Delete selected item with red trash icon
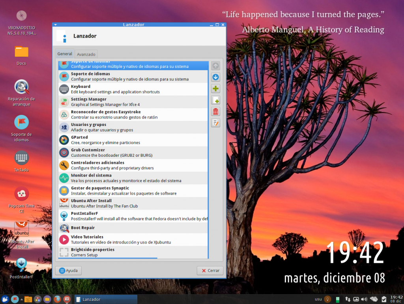This screenshot has width=404, height=304. tap(215, 111)
